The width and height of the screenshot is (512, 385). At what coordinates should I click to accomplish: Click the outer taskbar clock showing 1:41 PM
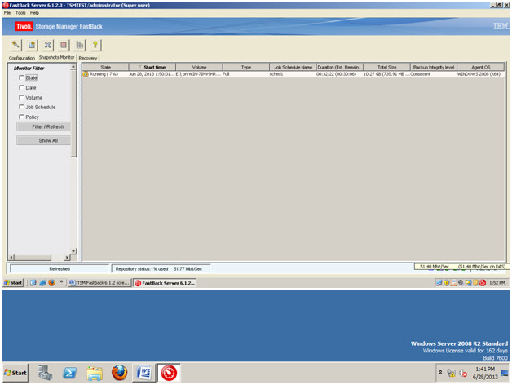[485, 373]
